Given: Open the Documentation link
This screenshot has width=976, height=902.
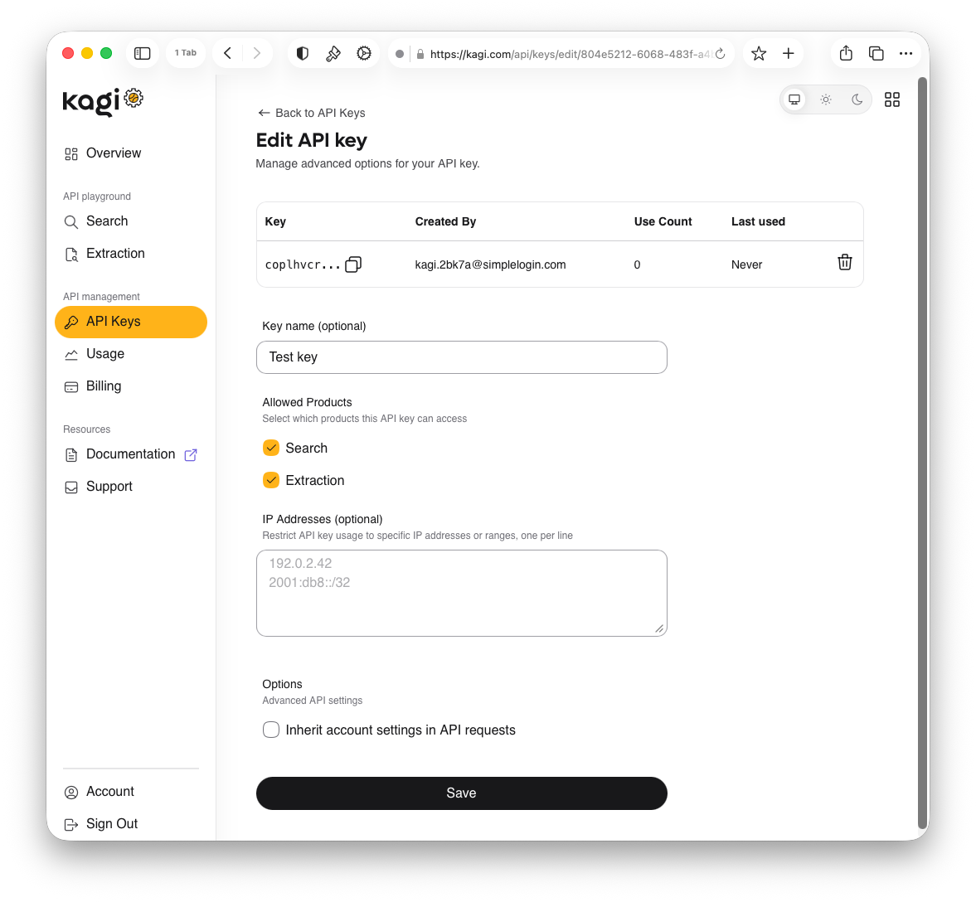Looking at the screenshot, I should coord(131,454).
